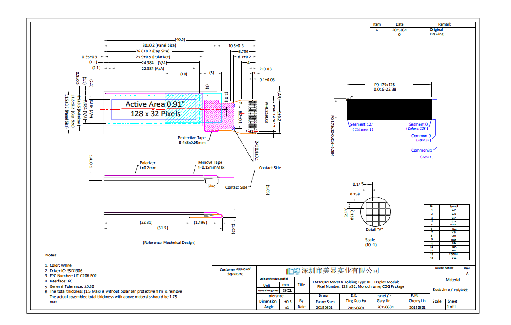Click the Remark column header in revision table
The image size is (511, 325).
pos(444,24)
